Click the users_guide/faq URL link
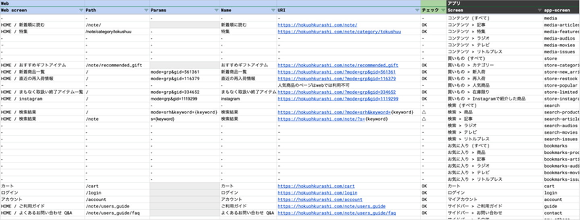 point(336,213)
